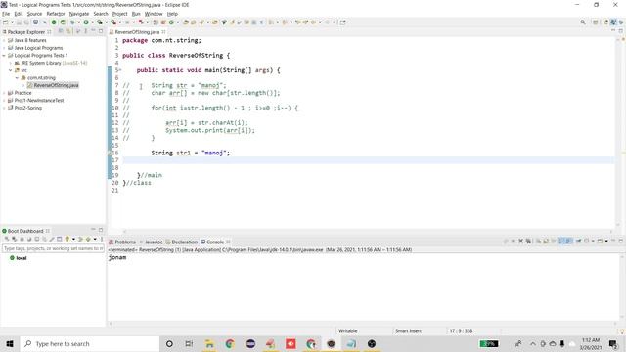Image resolution: width=626 pixels, height=352 pixels.
Task: Open Chrome from the taskbar
Action: tap(230, 343)
